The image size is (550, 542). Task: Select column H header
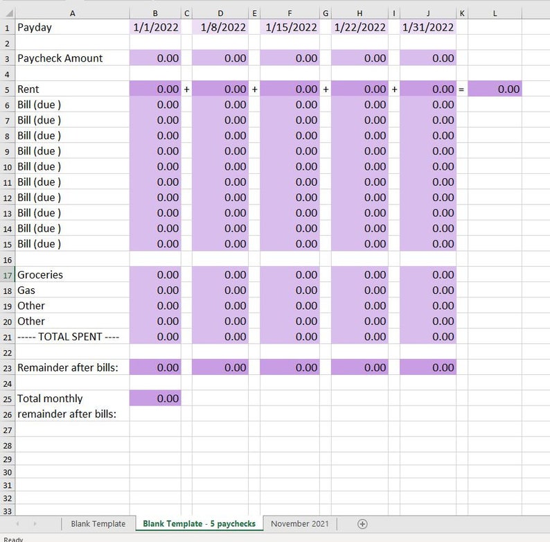click(360, 13)
